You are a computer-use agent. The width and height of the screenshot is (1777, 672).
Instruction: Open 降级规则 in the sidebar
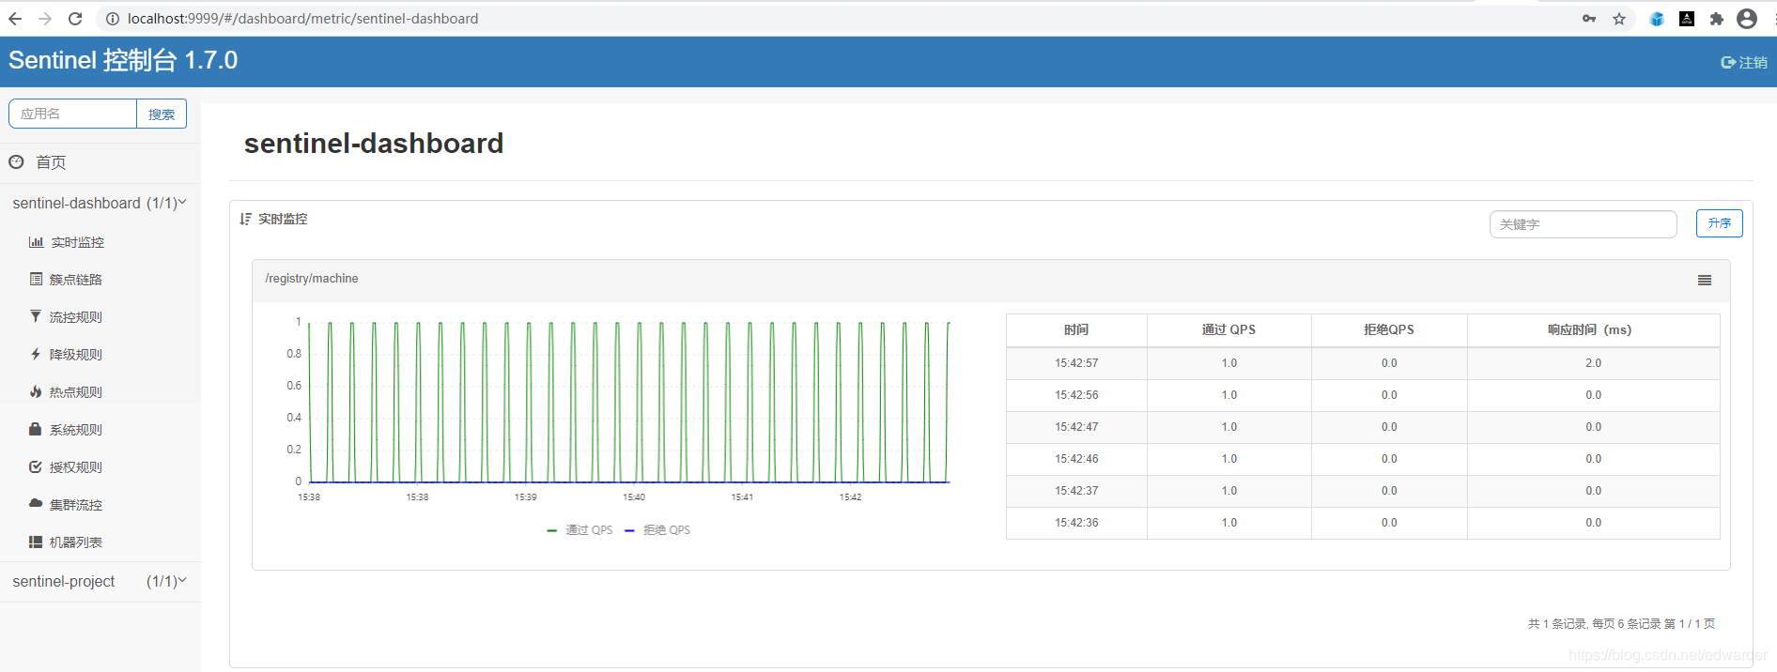[76, 355]
